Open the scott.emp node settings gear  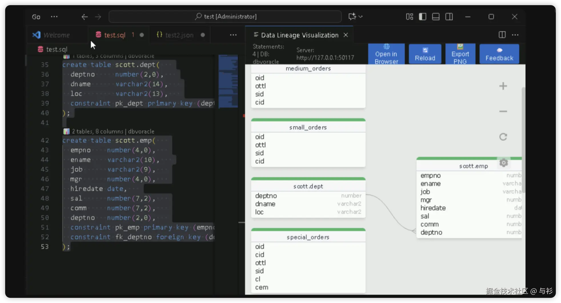(504, 163)
